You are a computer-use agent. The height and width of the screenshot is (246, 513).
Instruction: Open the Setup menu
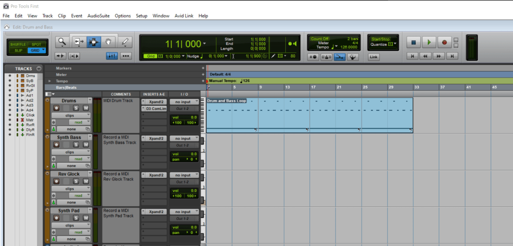141,16
